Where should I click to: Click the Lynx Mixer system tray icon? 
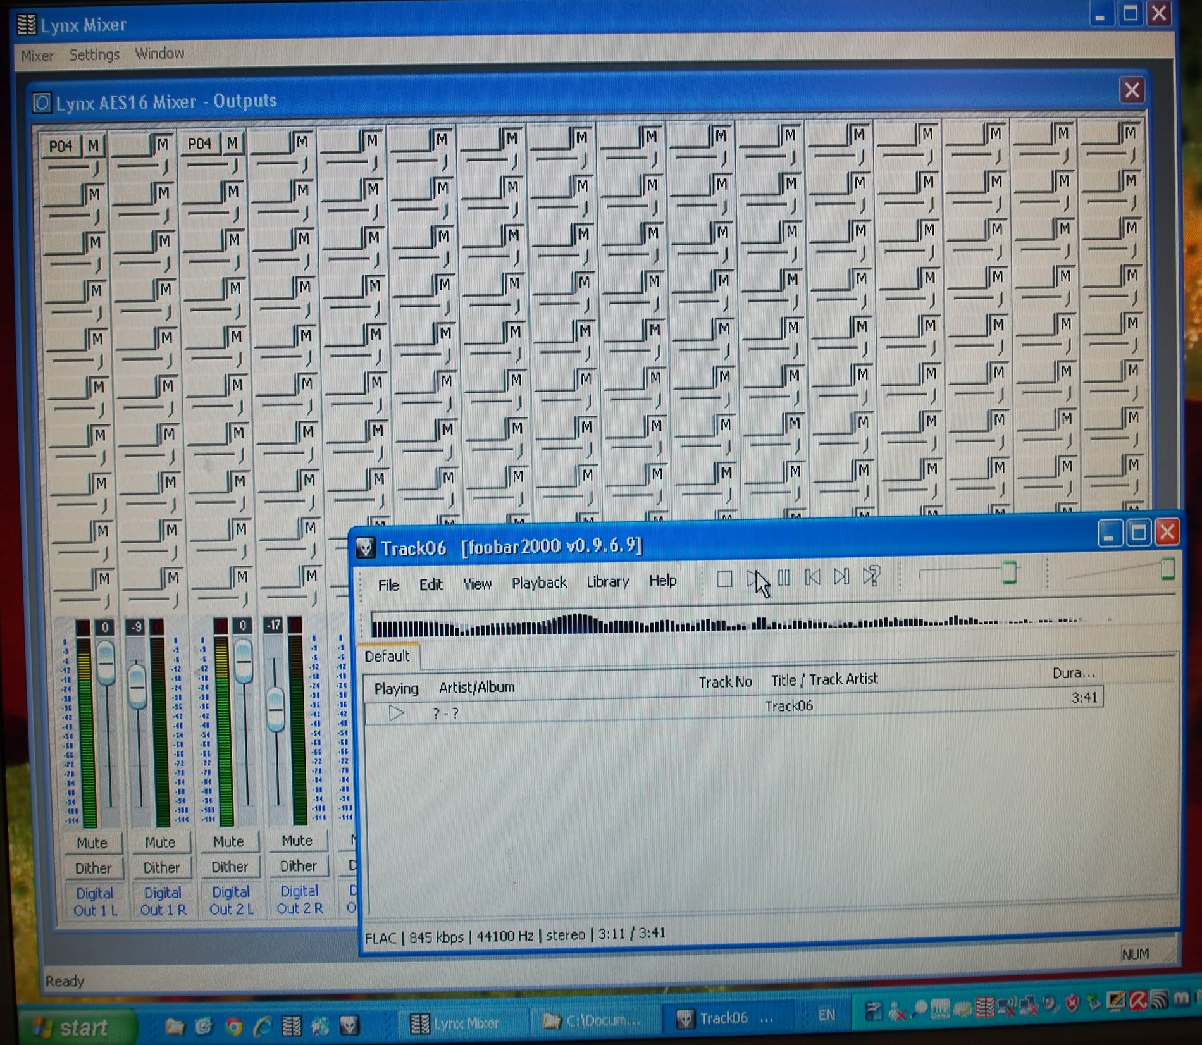coord(985,1006)
